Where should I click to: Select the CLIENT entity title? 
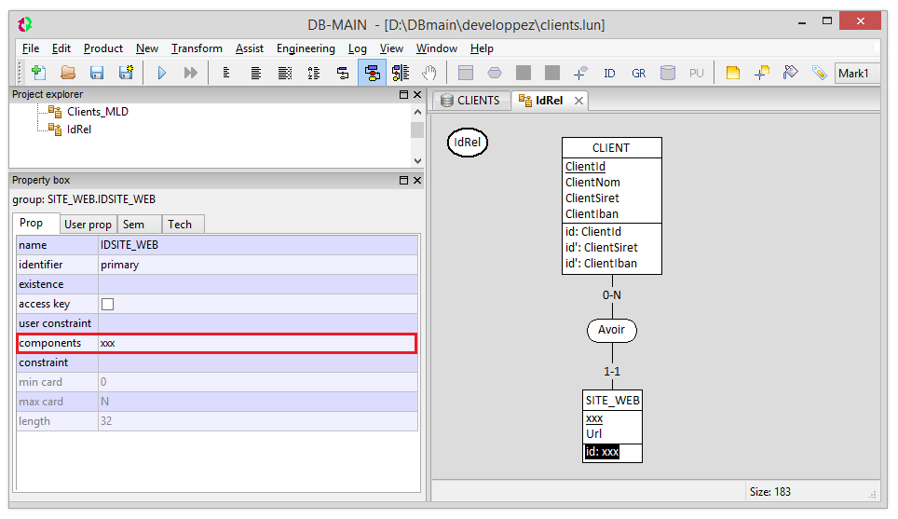click(x=611, y=148)
